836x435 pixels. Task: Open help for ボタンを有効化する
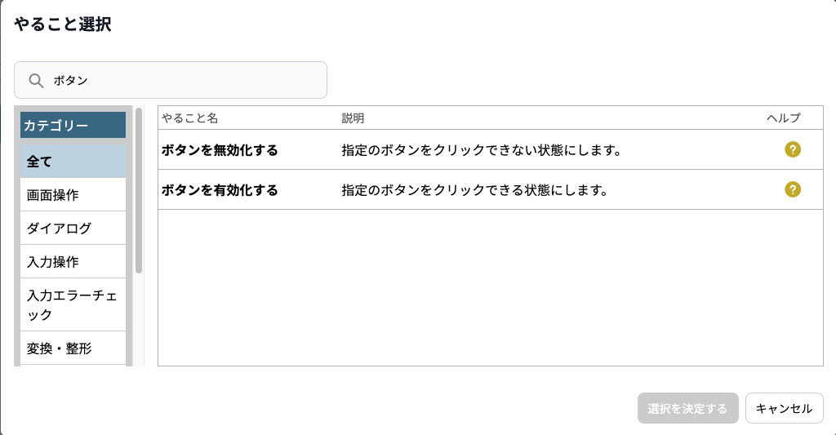tap(792, 190)
